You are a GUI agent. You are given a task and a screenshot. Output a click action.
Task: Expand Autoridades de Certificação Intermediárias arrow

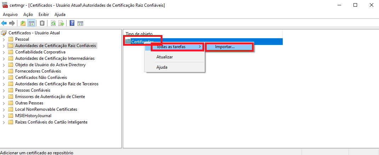pos(4,58)
